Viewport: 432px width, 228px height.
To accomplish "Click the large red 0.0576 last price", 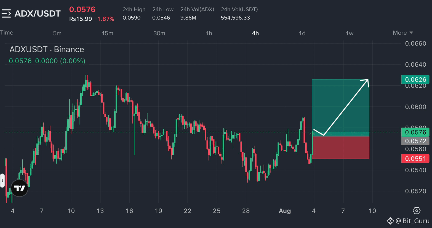I will click(82, 9).
